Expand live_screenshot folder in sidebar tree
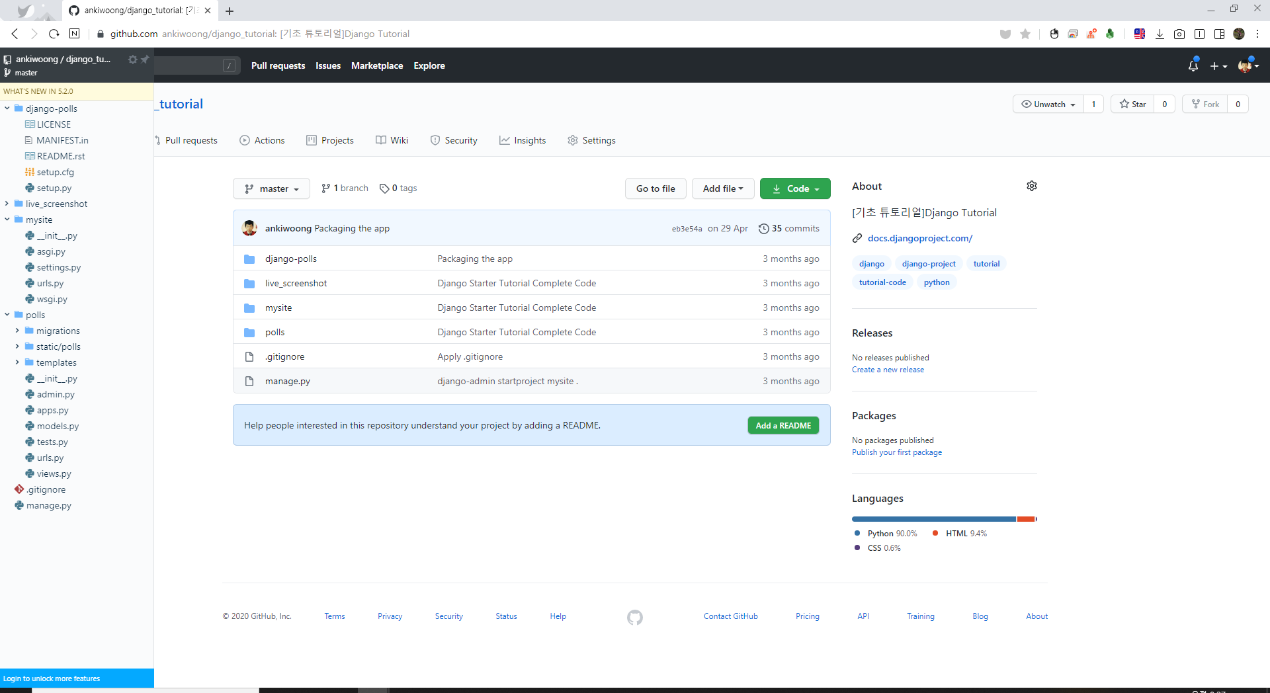This screenshot has width=1270, height=693. pos(7,204)
